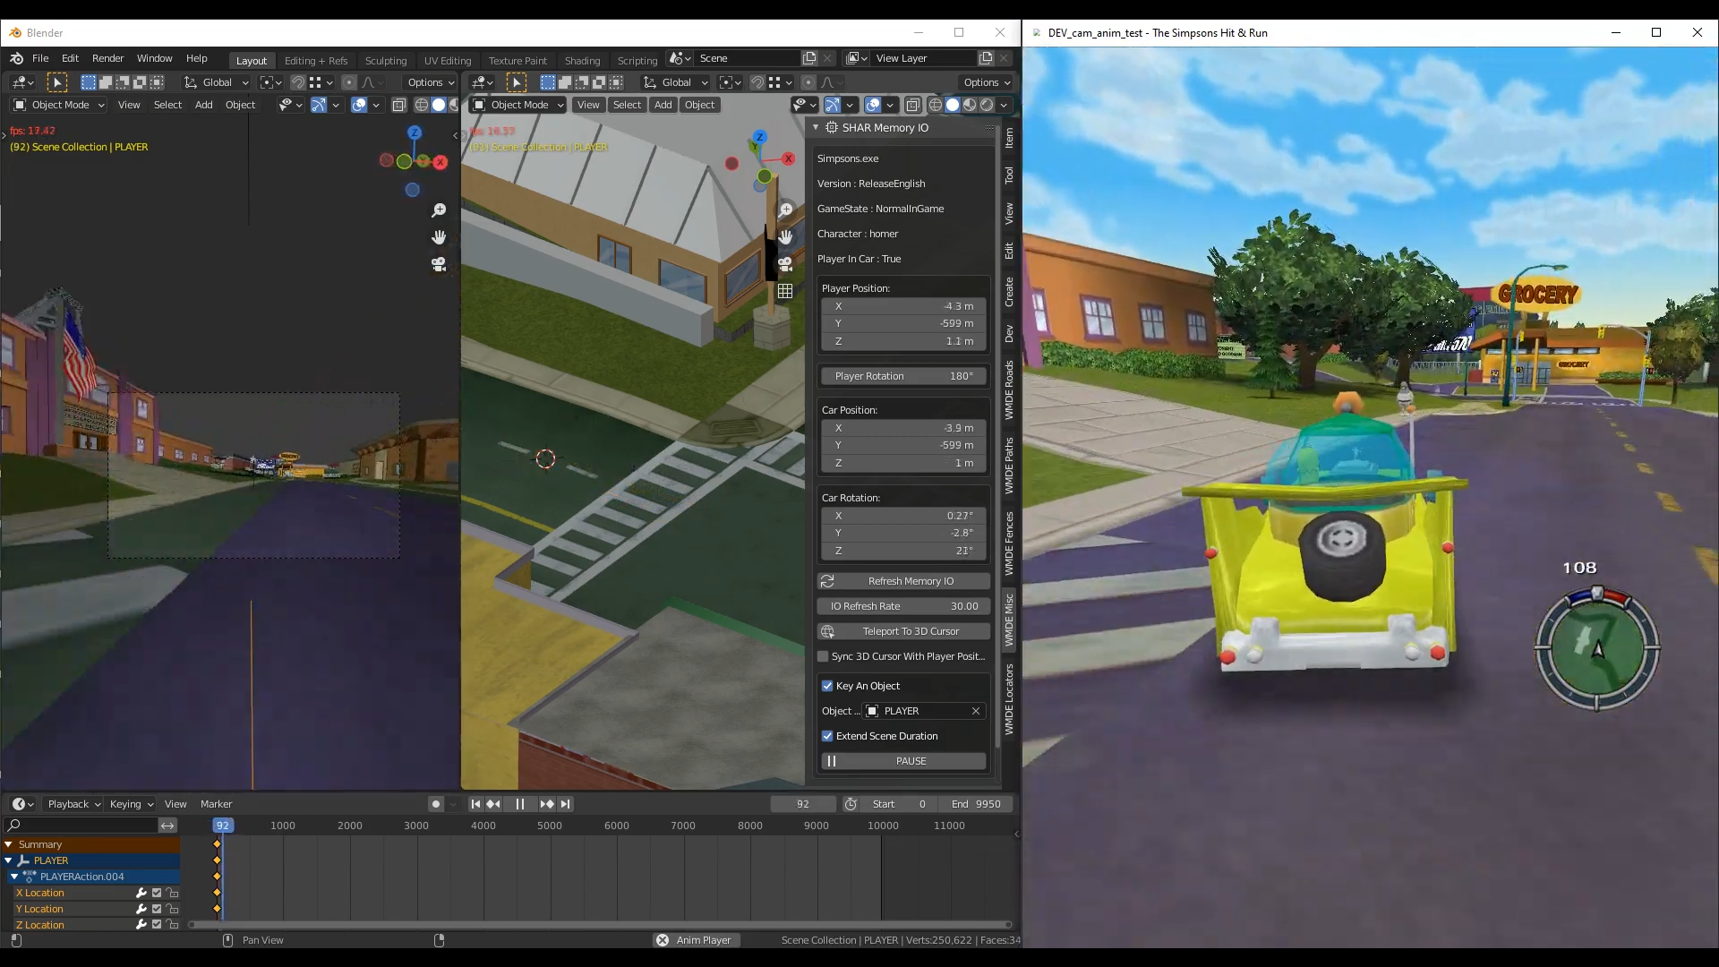Screen dimensions: 1719x967
Task: Toggle only-show-selected arrows beside timeline search
Action: [x=167, y=826]
